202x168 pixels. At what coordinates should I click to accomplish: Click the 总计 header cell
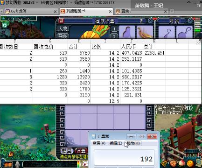(154, 47)
